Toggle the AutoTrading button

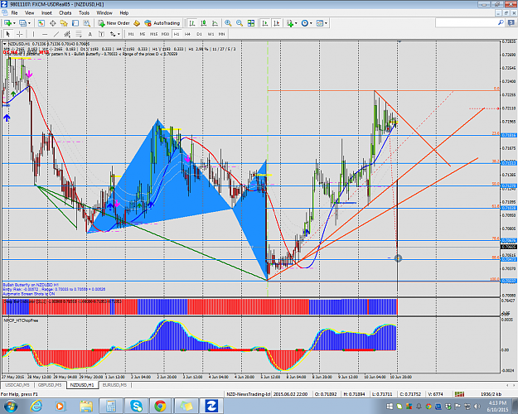(x=162, y=23)
